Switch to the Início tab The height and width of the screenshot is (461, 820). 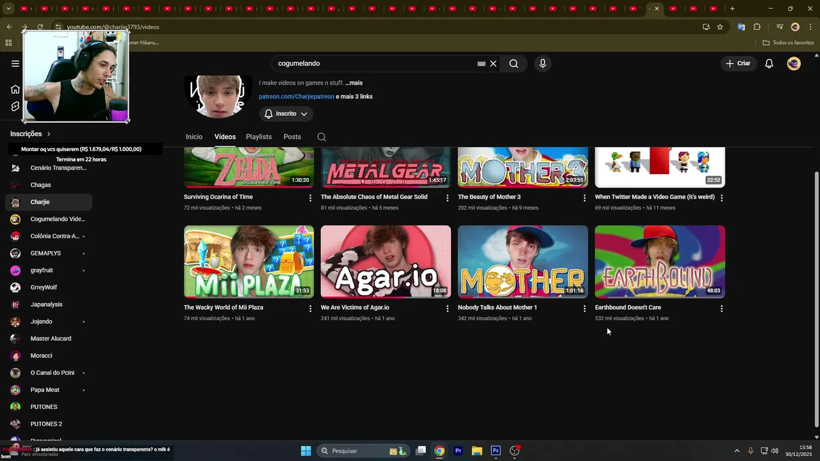tap(194, 137)
